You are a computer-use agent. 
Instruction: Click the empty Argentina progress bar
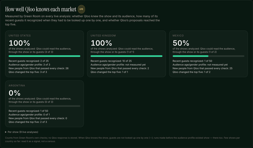pos(44,106)
